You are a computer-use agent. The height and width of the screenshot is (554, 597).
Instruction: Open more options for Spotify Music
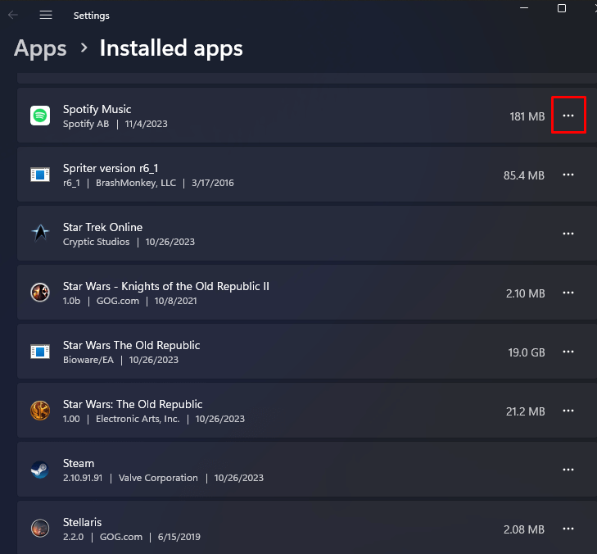568,116
